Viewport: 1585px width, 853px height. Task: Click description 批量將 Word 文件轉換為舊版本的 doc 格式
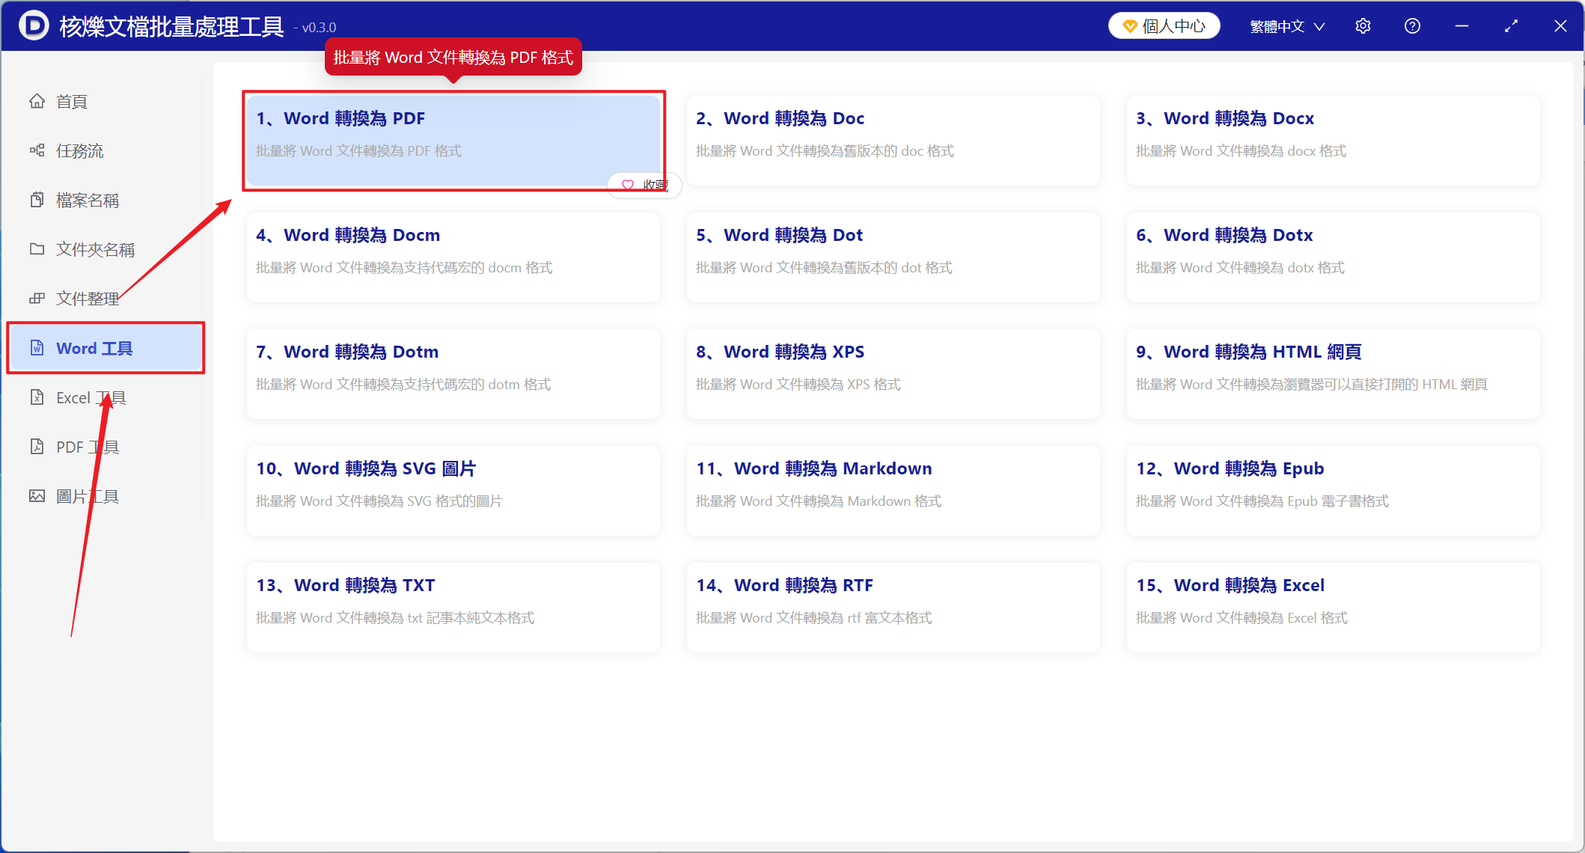[x=825, y=151]
